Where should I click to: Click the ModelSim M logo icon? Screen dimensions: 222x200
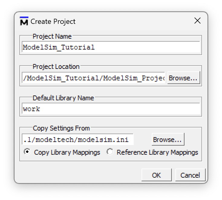pyautogui.click(x=24, y=21)
